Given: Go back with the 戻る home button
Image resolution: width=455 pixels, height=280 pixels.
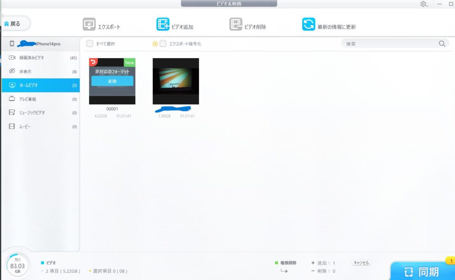Looking at the screenshot, I should (x=16, y=24).
